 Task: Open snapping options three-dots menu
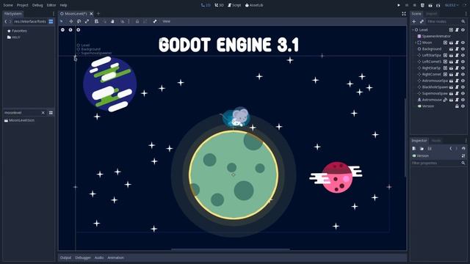[129, 21]
